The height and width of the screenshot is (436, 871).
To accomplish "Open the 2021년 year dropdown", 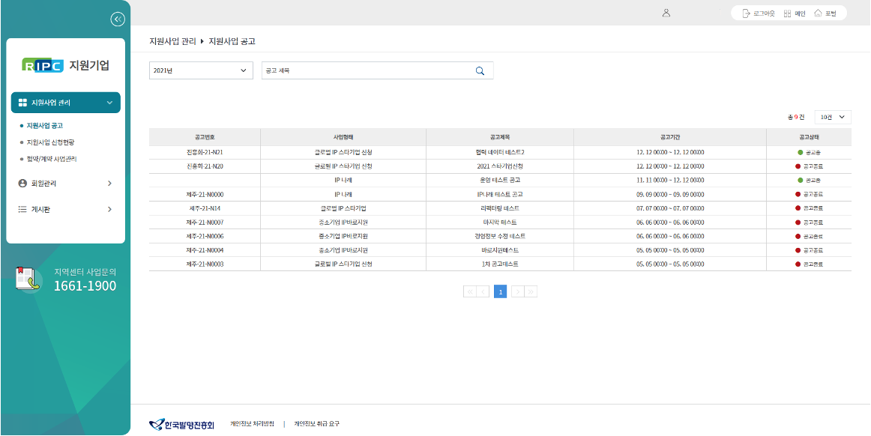I will click(x=200, y=70).
